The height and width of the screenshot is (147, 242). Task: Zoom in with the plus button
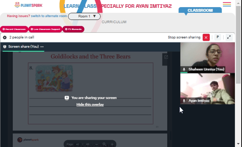pos(112,144)
